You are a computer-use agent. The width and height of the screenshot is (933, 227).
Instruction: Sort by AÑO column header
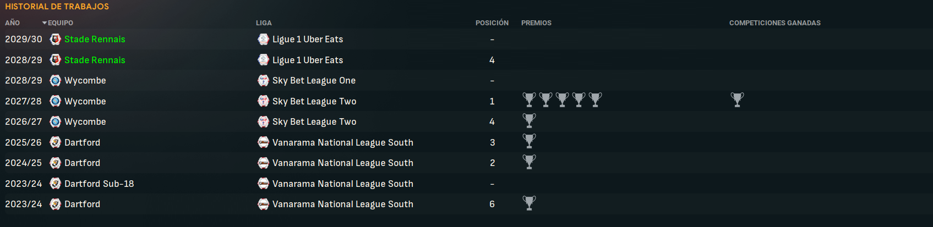12,23
